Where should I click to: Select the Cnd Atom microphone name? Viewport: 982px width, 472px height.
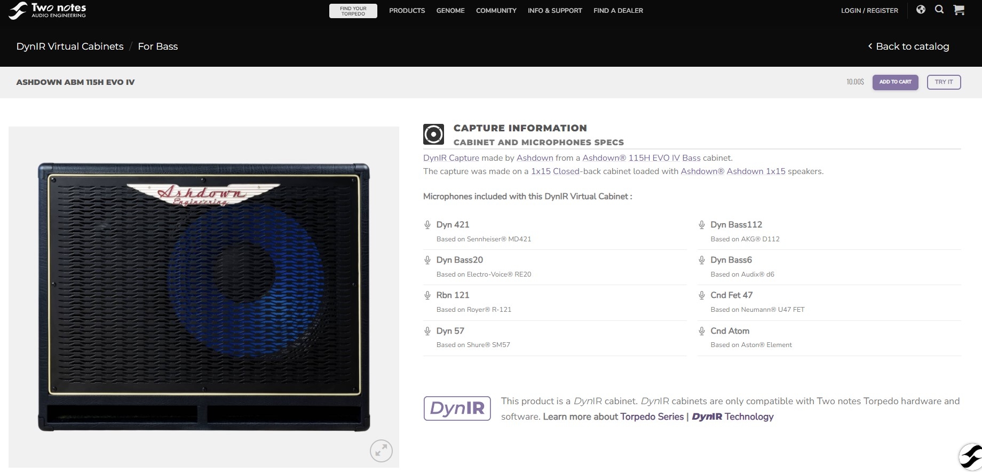coord(730,331)
